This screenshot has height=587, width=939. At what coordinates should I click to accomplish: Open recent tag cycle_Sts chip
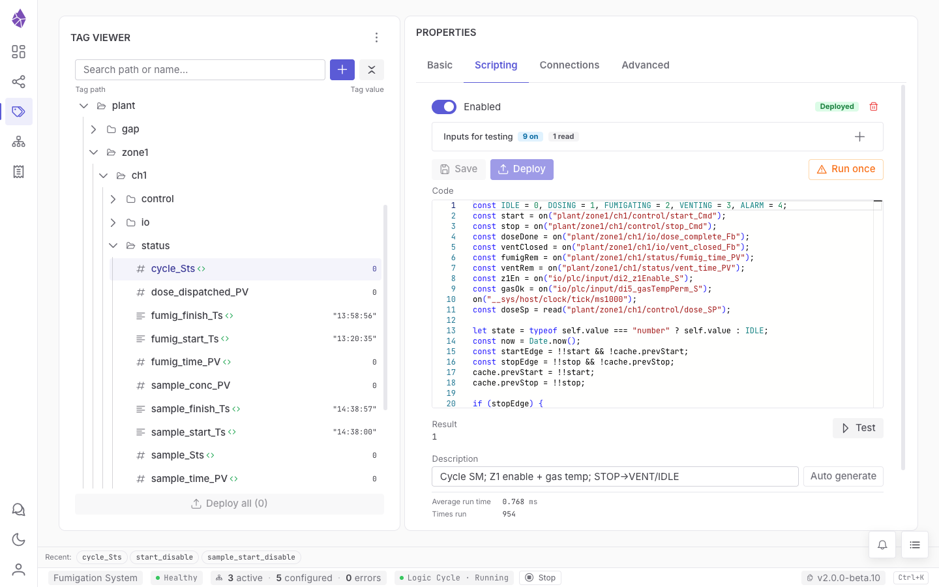pos(102,557)
